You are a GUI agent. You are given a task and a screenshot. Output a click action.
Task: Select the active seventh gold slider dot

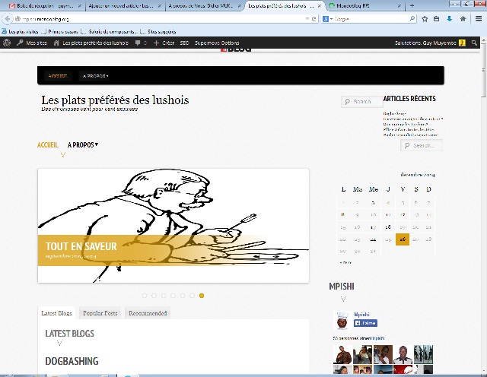(202, 296)
